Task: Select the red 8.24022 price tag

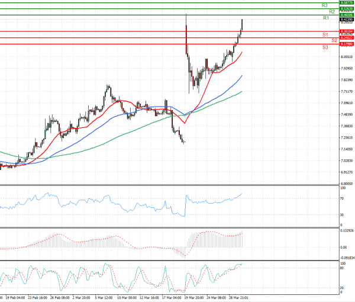Action: tap(347, 38)
